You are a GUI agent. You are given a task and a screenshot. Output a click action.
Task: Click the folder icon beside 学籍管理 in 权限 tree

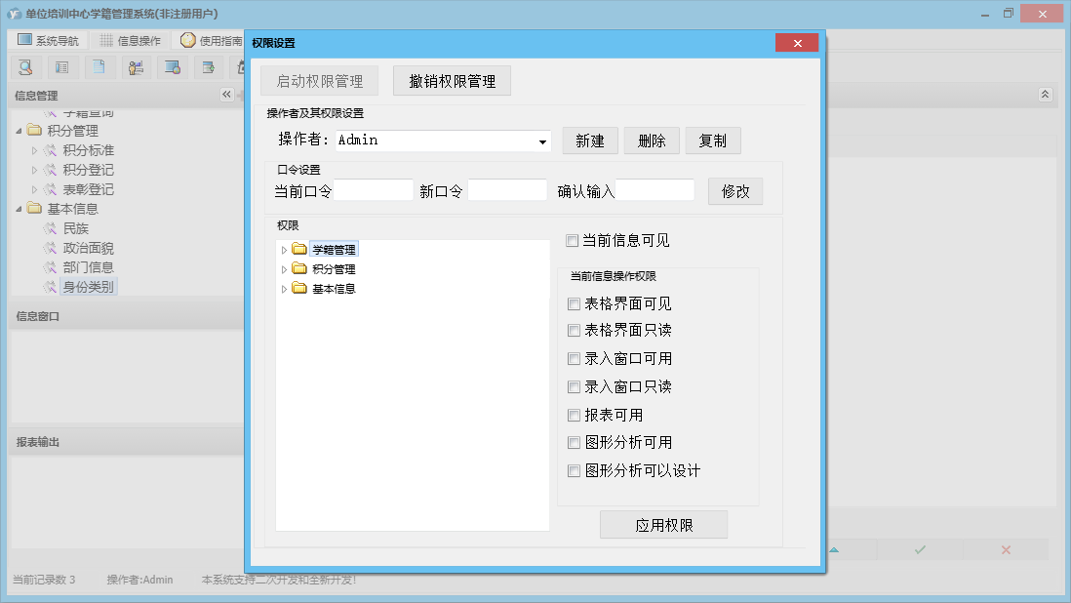click(x=299, y=249)
